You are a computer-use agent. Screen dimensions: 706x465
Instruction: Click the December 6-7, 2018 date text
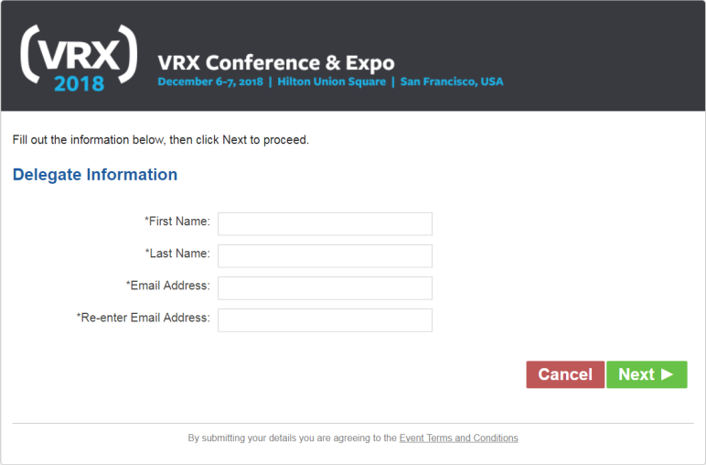(x=210, y=81)
